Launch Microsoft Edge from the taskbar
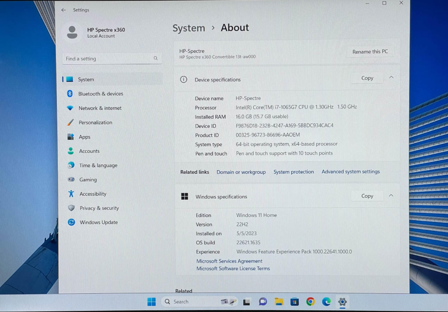This screenshot has width=448, height=312. (326, 302)
